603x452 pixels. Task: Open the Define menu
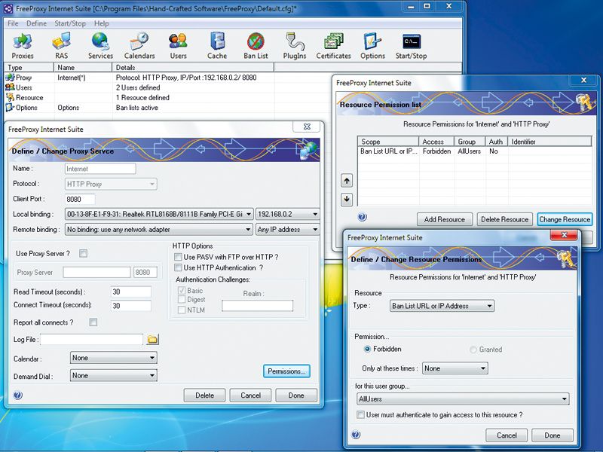(36, 23)
